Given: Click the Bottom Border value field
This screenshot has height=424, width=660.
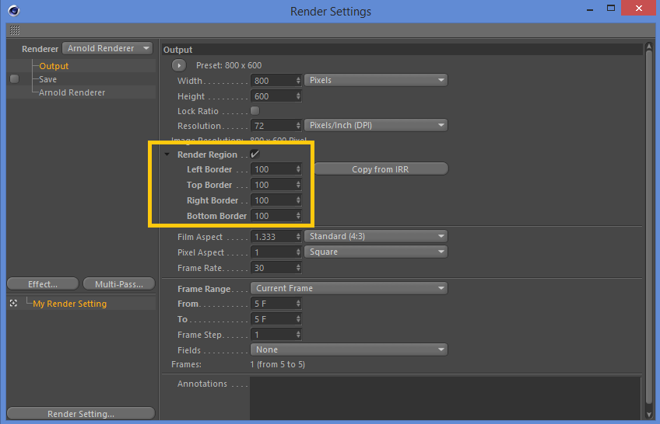Looking at the screenshot, I should click(272, 216).
